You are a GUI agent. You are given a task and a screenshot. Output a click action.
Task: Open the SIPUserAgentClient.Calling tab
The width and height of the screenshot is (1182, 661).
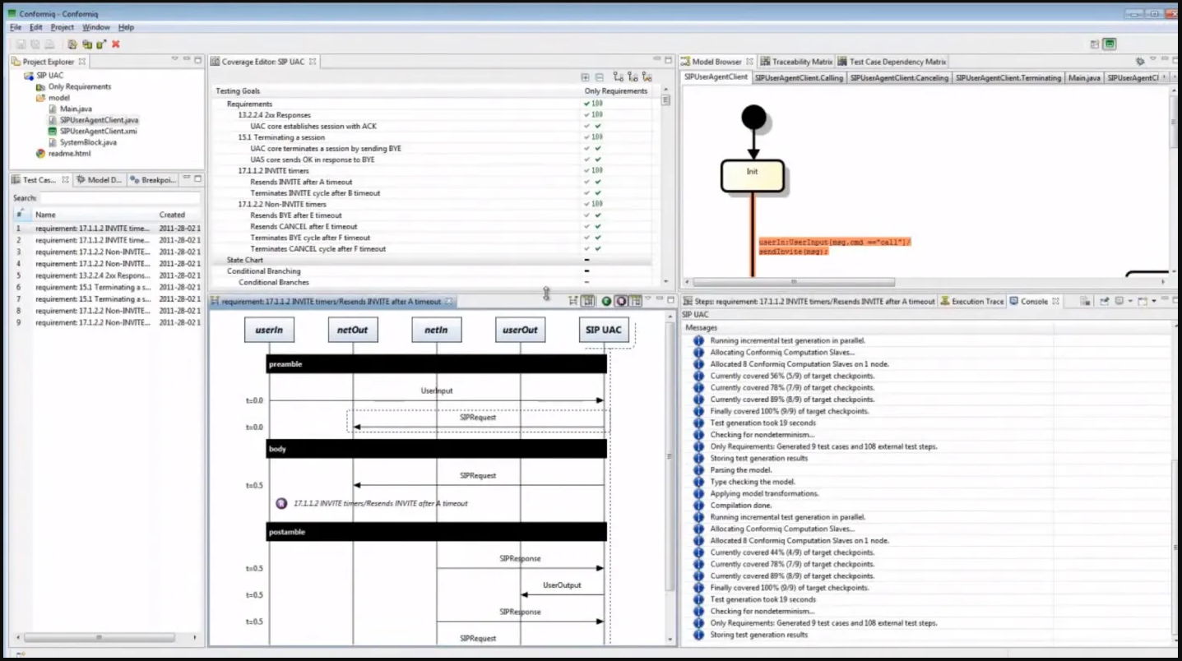(x=798, y=77)
